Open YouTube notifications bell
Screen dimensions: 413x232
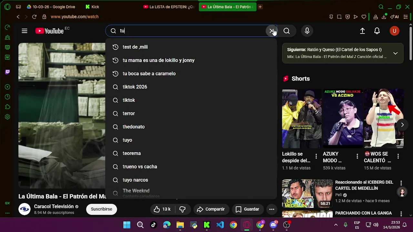[x=377, y=31]
